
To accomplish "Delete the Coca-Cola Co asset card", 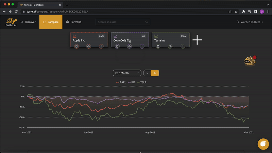I will click(x=117, y=46).
